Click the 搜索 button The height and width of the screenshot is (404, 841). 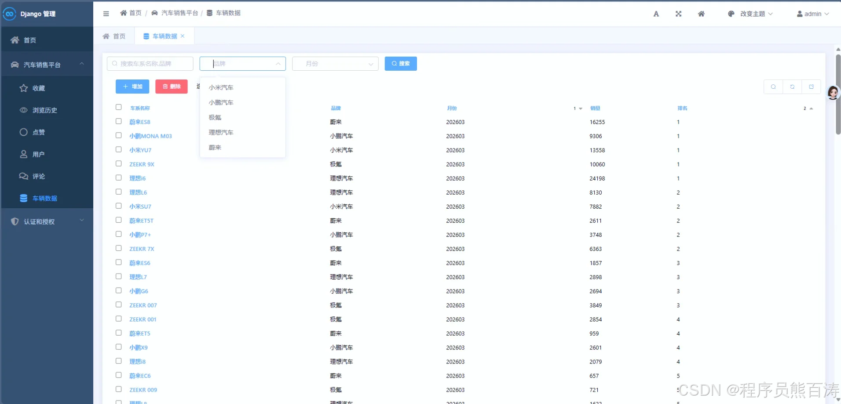(401, 64)
